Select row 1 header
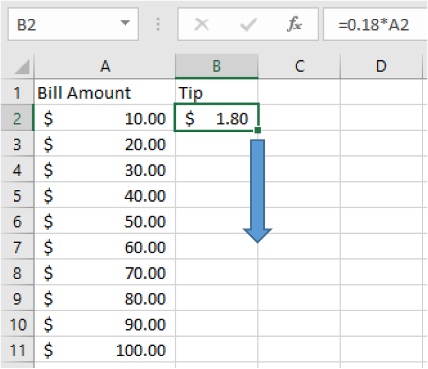This screenshot has width=428, height=369. click(x=17, y=93)
